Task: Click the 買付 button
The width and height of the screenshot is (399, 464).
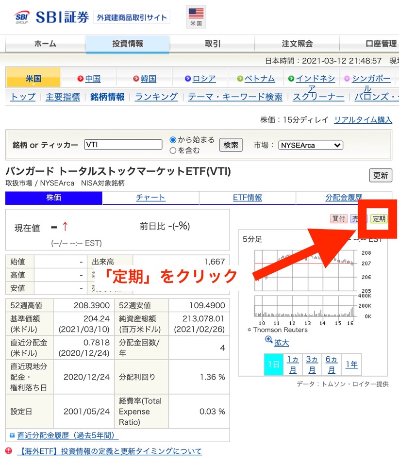Action: pyautogui.click(x=339, y=219)
